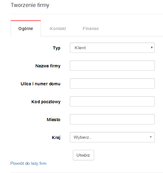Click the Kod pocztowy label

click(x=46, y=102)
